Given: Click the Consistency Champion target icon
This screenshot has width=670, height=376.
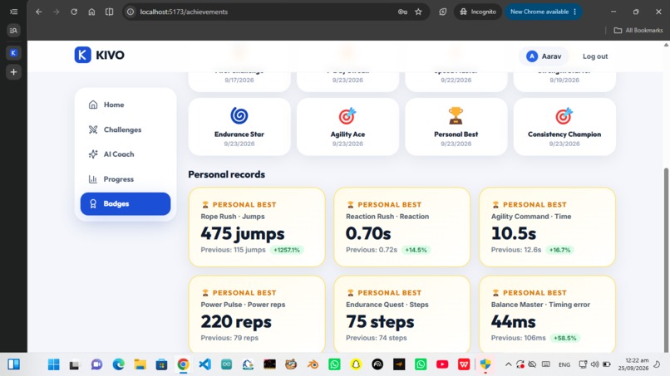Looking at the screenshot, I should point(564,115).
